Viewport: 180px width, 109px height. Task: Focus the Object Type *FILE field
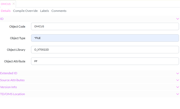(105, 38)
